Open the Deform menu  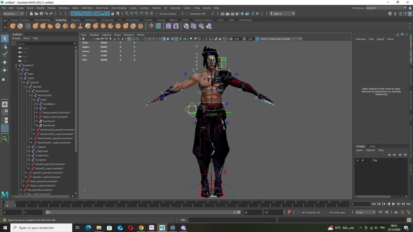click(x=156, y=8)
